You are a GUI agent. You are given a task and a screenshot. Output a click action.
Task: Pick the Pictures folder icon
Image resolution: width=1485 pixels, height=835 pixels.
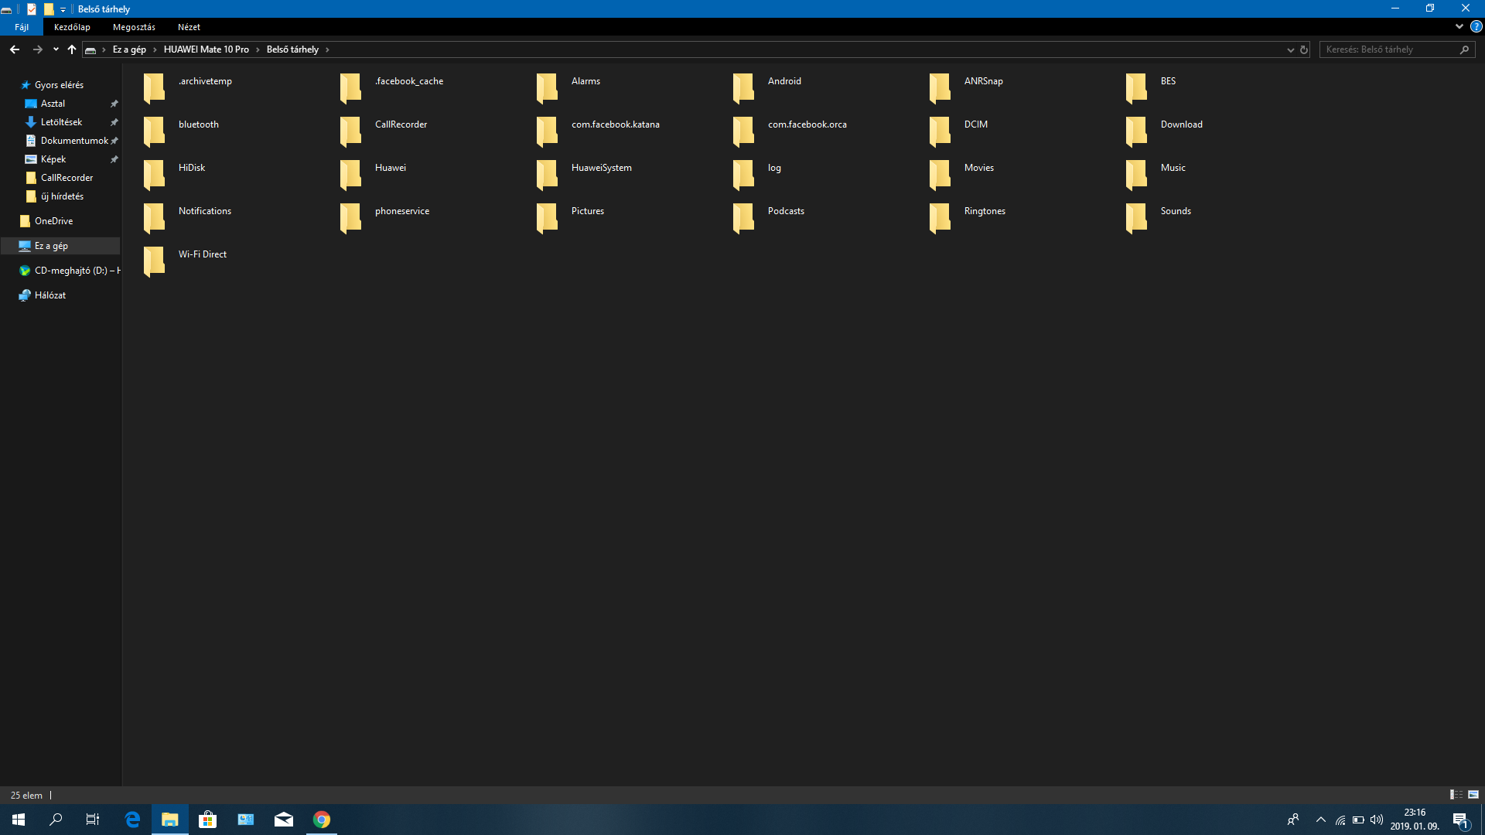click(x=547, y=218)
